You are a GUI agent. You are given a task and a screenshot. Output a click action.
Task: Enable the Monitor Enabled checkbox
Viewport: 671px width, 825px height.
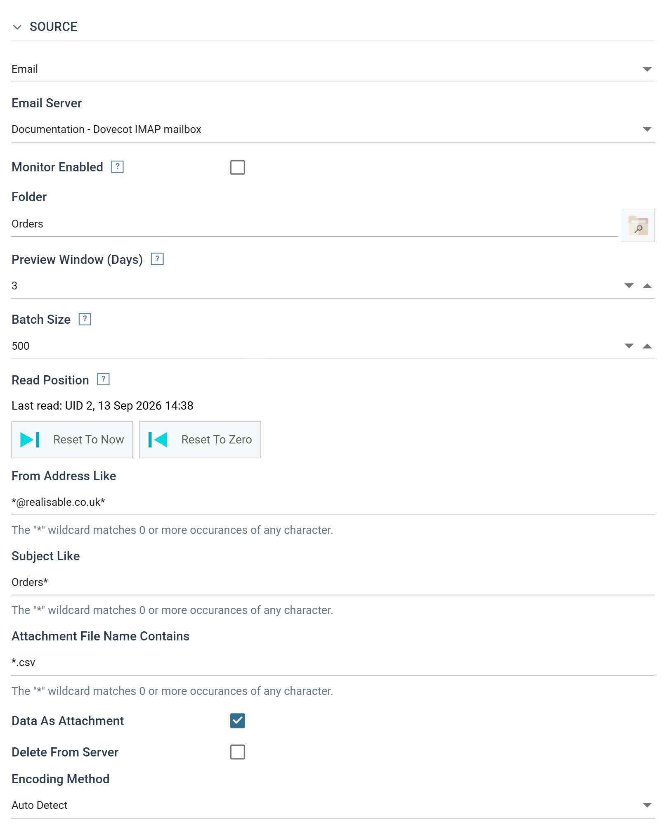point(237,167)
